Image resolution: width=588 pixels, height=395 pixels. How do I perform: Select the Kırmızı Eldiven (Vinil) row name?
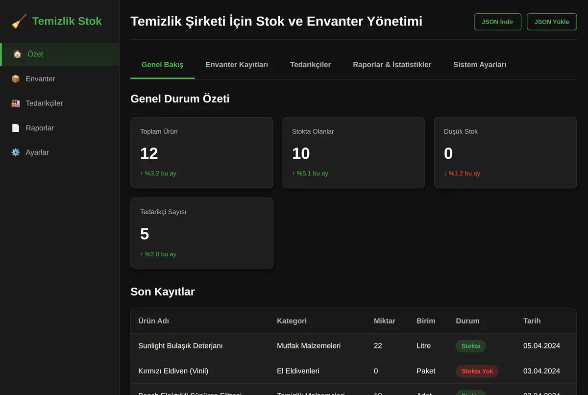click(x=173, y=371)
